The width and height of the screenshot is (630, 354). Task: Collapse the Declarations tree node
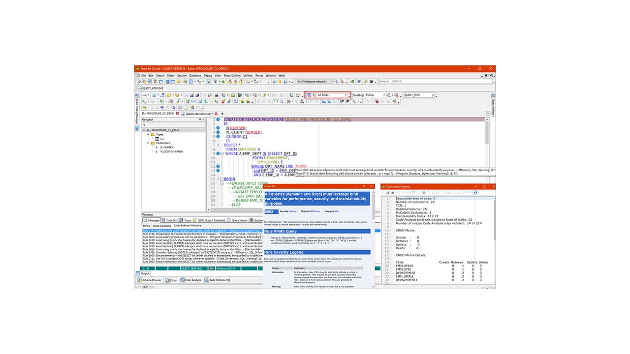point(148,143)
